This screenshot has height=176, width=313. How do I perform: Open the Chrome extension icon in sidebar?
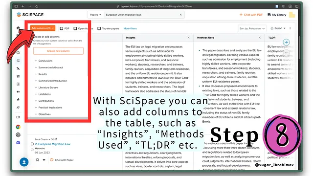click(x=18, y=127)
